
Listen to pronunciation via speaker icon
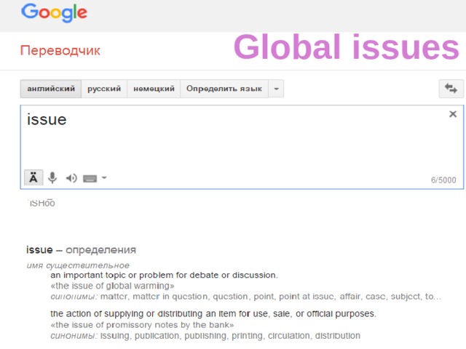pyautogui.click(x=71, y=178)
